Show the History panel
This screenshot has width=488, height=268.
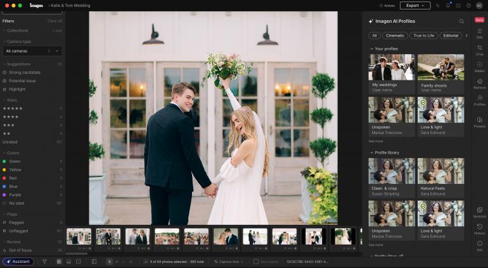[479, 229]
